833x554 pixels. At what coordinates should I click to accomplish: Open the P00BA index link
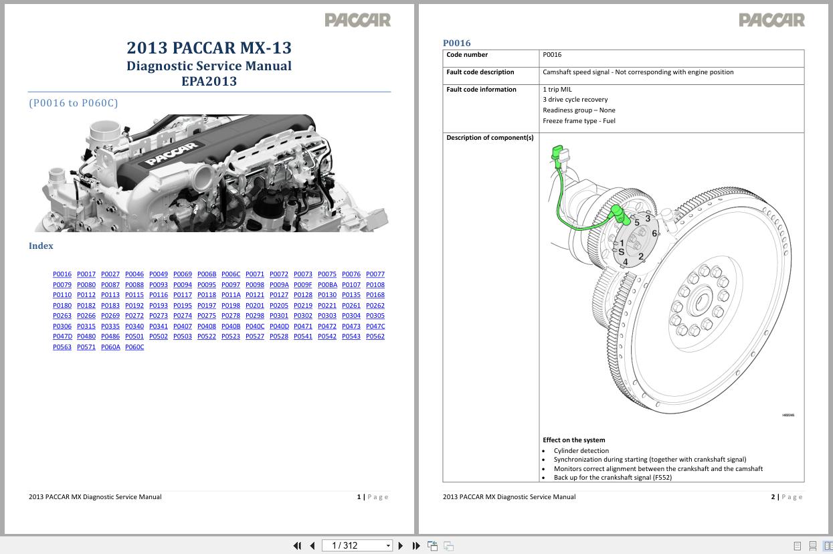pyautogui.click(x=327, y=285)
